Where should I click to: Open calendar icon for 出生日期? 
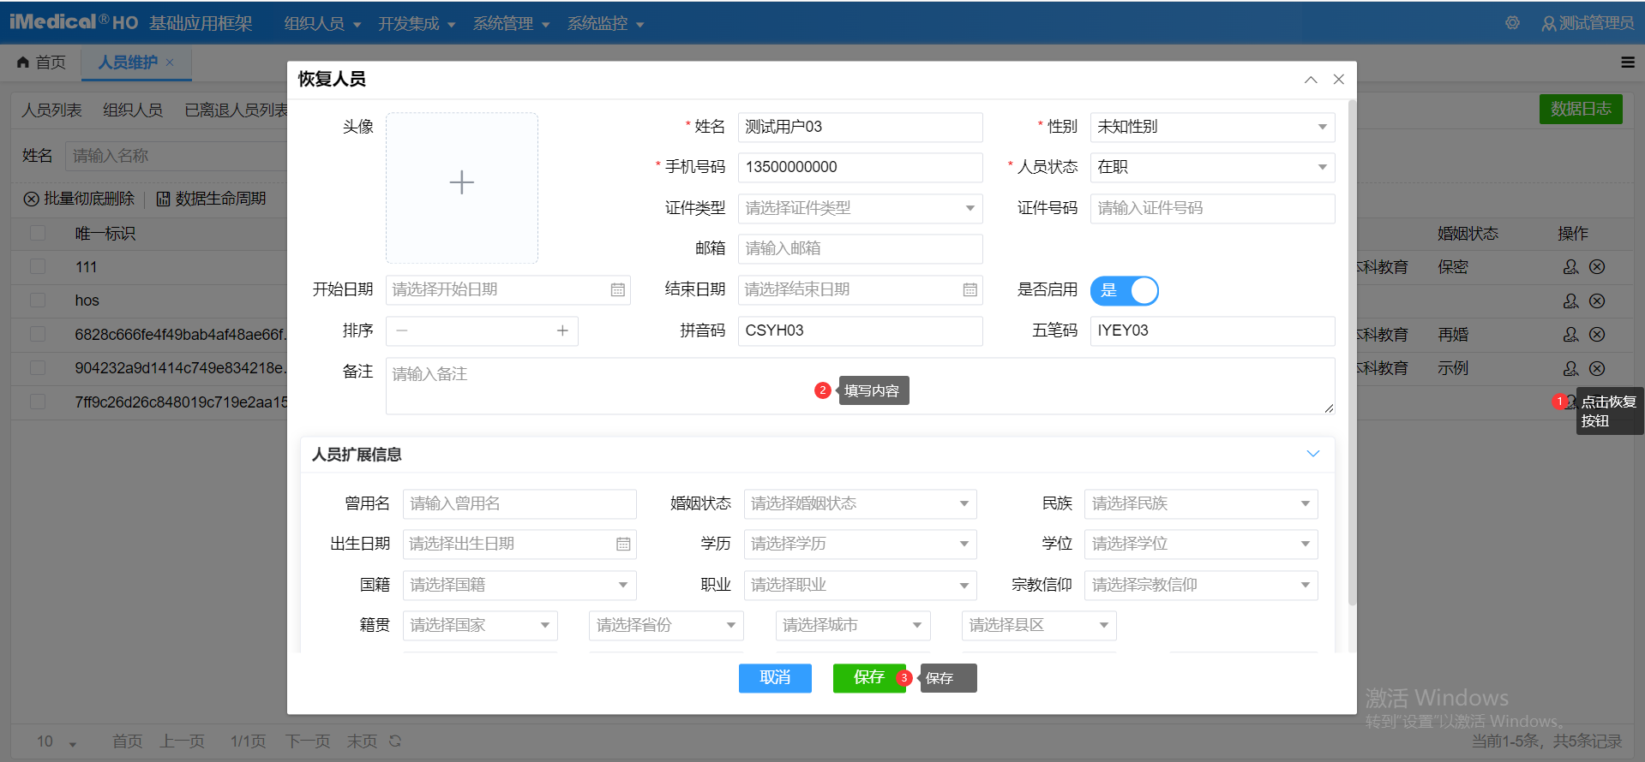click(623, 545)
